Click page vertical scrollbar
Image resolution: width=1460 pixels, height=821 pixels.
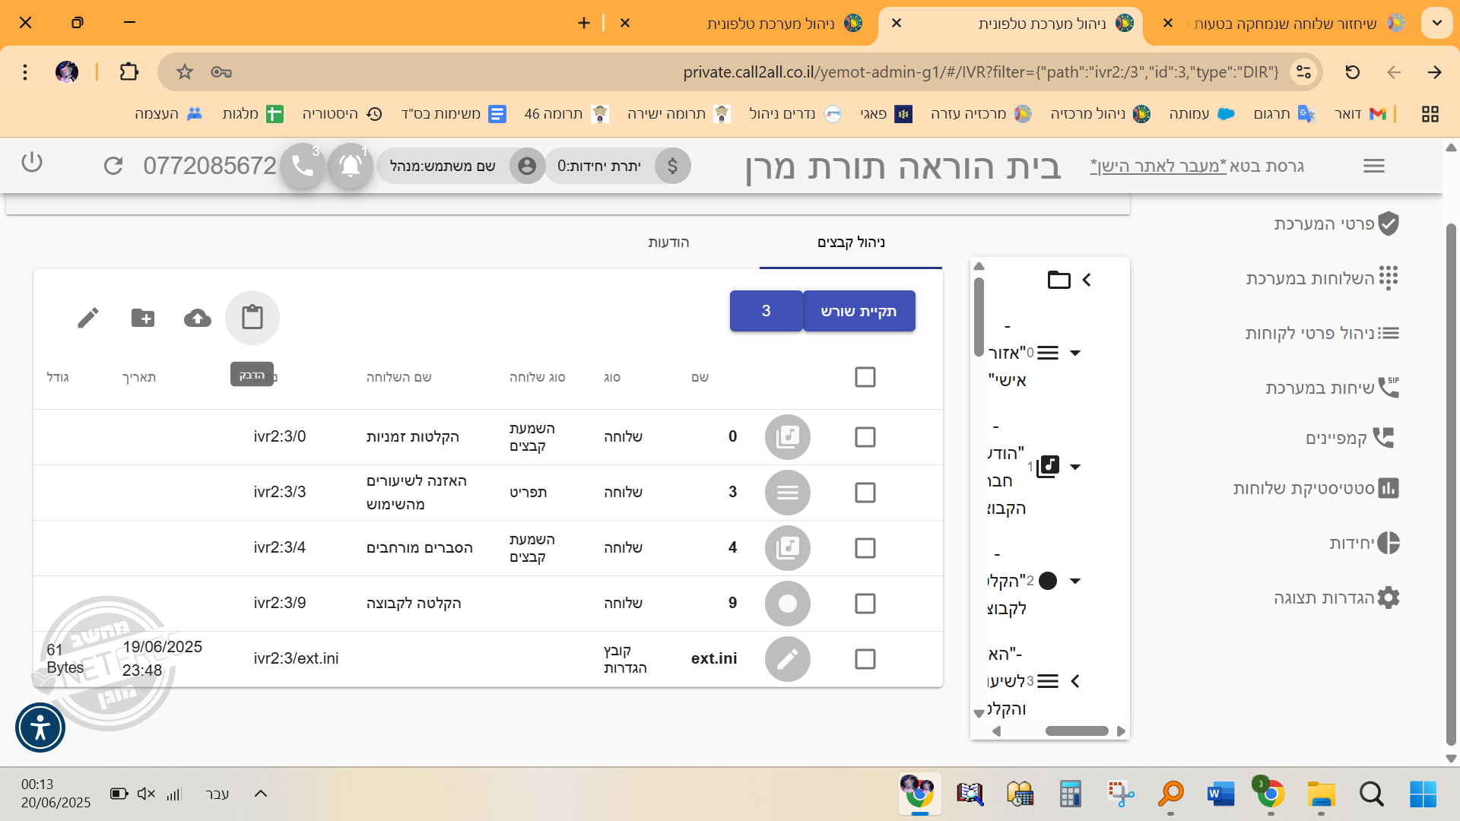1451,483
